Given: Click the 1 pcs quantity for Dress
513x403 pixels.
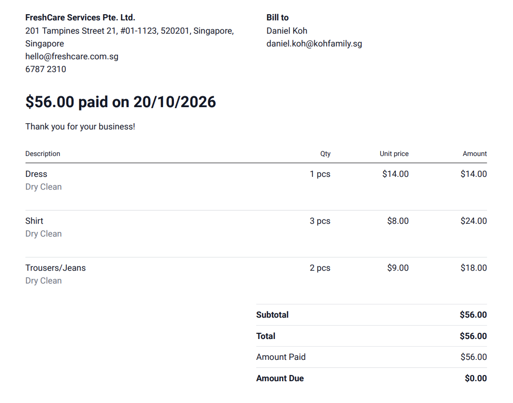Looking at the screenshot, I should click(x=320, y=174).
